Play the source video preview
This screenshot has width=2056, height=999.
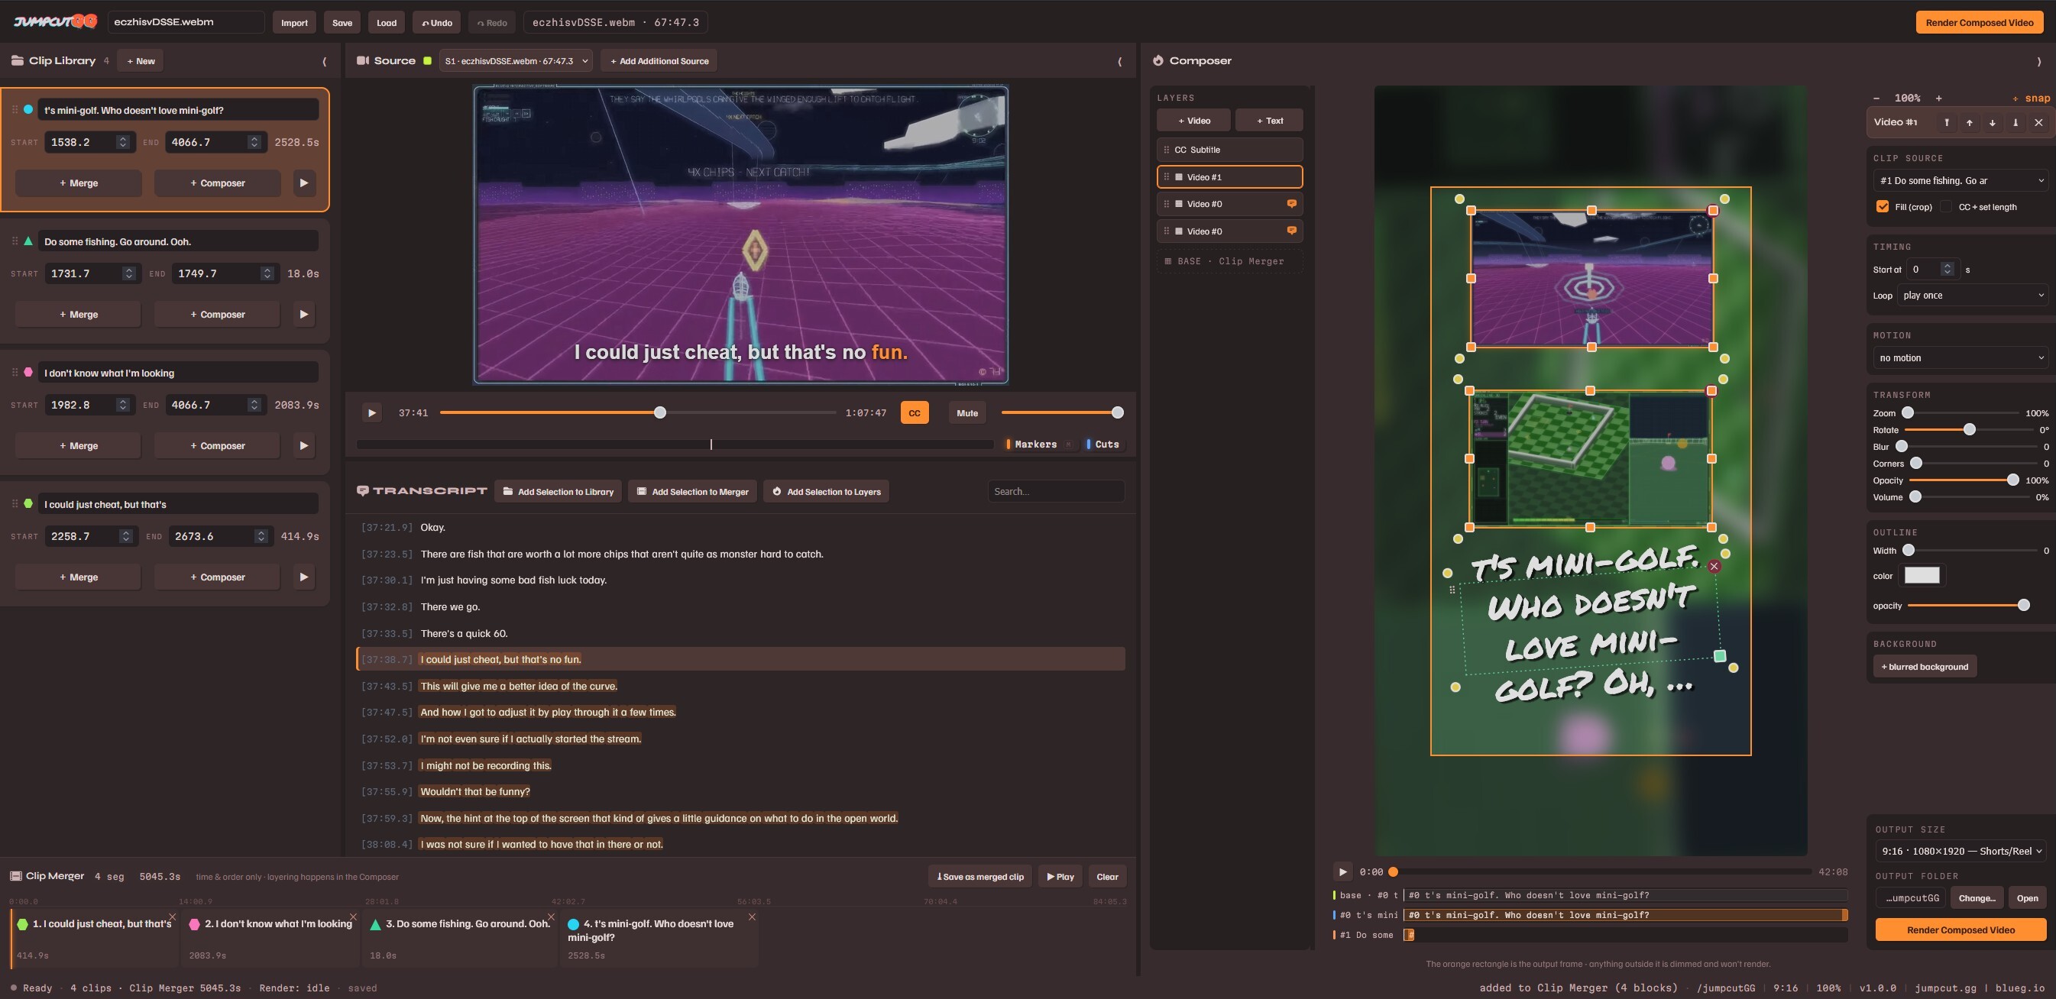click(x=371, y=412)
